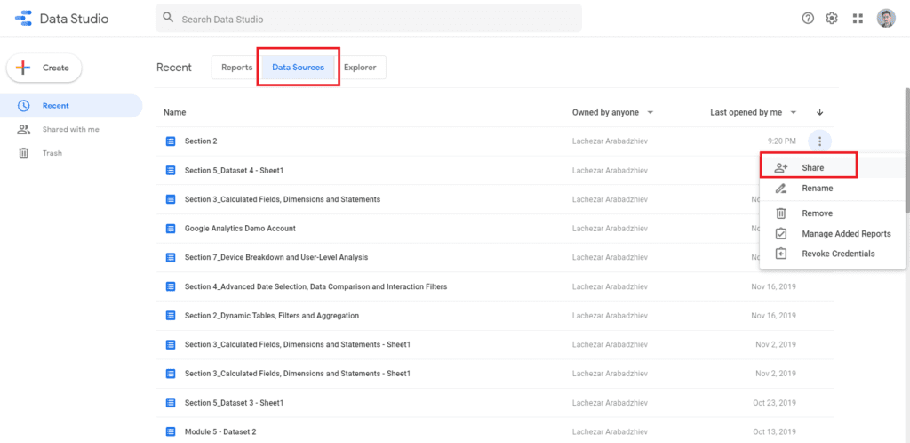Click the Oct 23, 2019 date

(x=775, y=402)
